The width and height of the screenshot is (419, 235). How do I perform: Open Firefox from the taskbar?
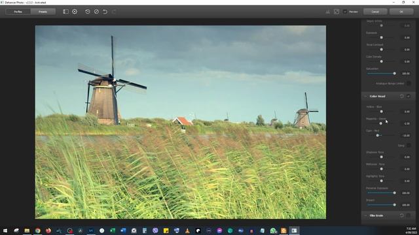point(48,230)
